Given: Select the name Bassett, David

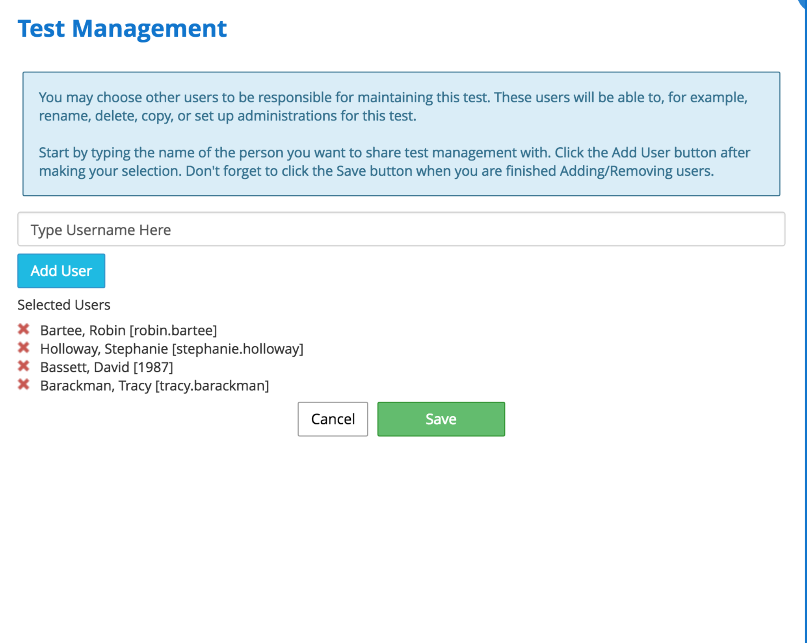Looking at the screenshot, I should tap(85, 367).
